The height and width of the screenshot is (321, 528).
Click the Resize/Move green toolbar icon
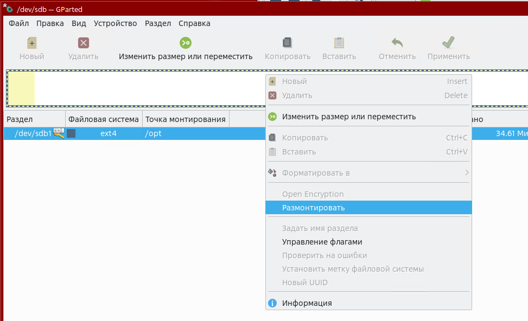pyautogui.click(x=186, y=43)
